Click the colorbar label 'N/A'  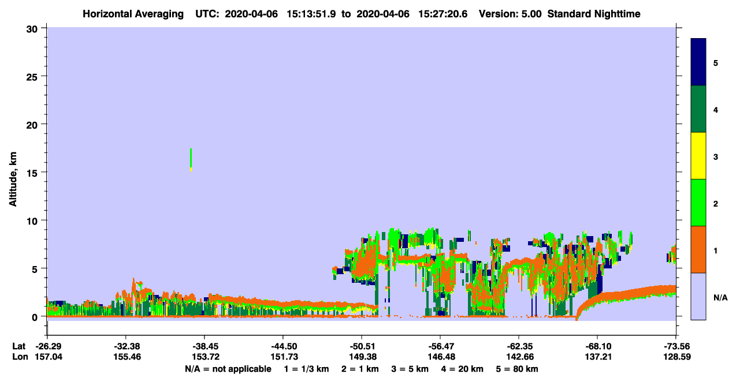click(720, 297)
